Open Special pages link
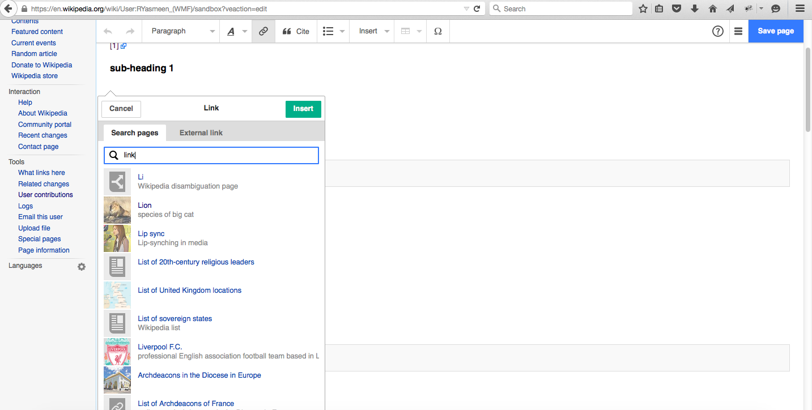This screenshot has height=410, width=812. click(40, 239)
